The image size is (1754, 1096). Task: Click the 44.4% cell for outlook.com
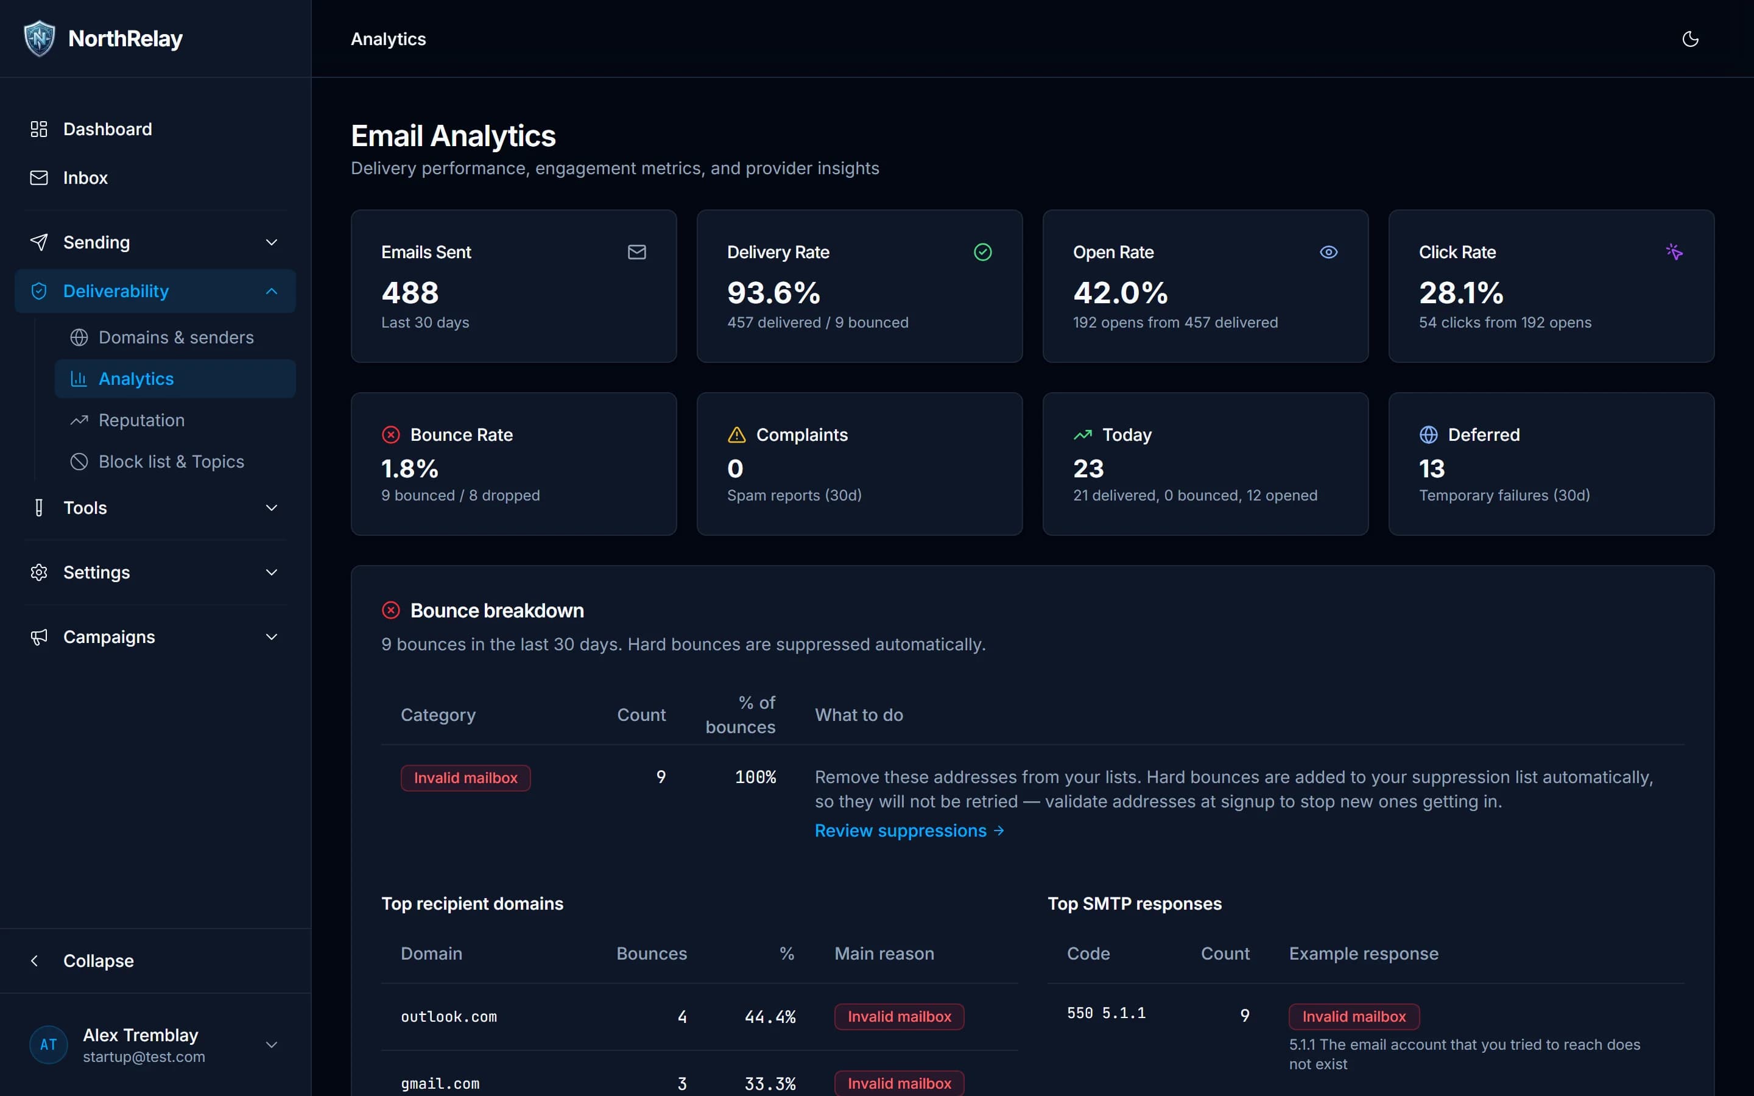(x=770, y=1016)
